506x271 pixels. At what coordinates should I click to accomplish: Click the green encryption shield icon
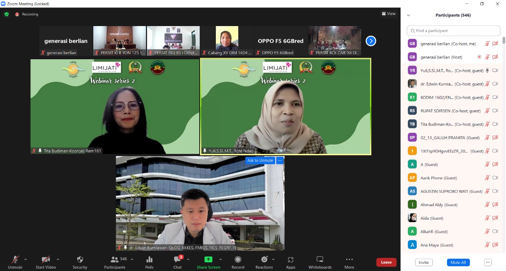coord(6,14)
